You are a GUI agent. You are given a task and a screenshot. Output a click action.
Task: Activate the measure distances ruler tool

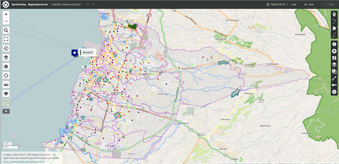click(x=6, y=85)
